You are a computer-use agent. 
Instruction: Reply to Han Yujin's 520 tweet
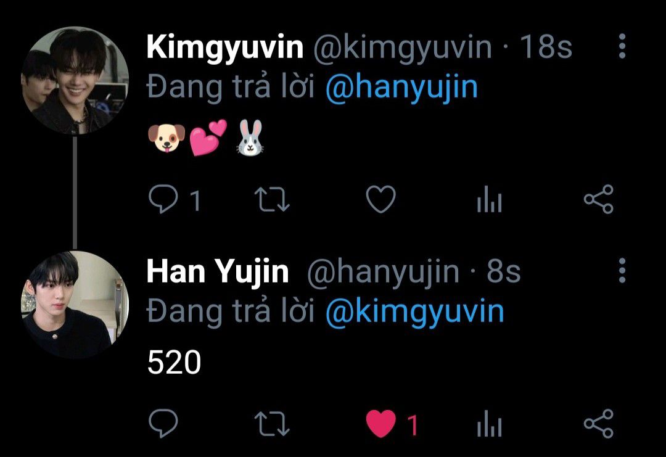point(163,424)
